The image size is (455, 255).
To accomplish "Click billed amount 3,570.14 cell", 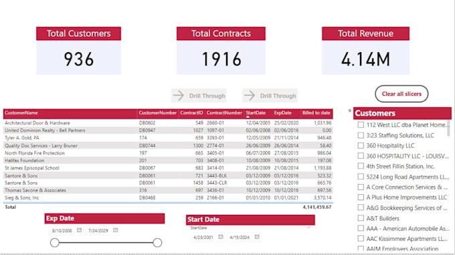I will pos(323,198).
